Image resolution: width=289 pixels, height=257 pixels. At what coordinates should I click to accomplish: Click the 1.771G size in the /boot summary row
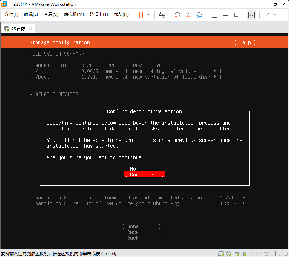pos(90,77)
